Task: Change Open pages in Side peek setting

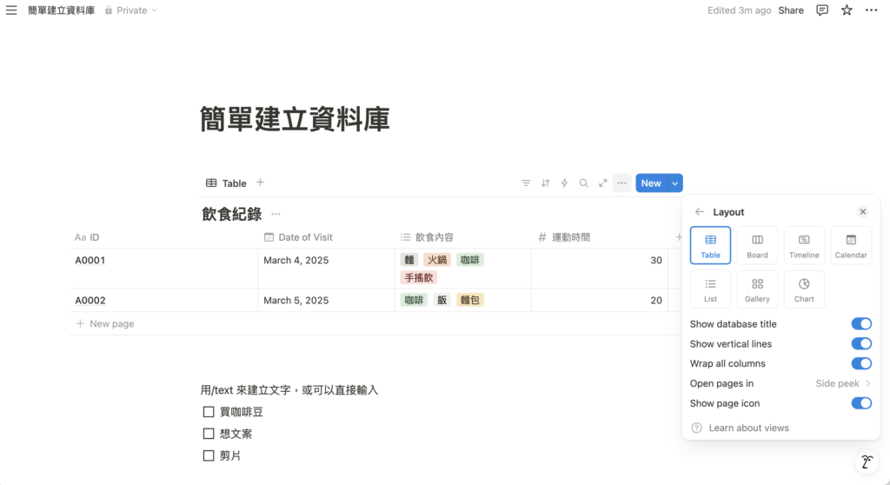Action: 842,383
